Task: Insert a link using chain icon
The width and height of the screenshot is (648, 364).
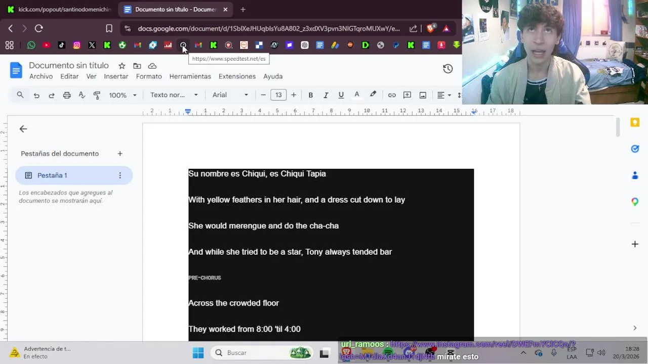Action: click(x=392, y=95)
